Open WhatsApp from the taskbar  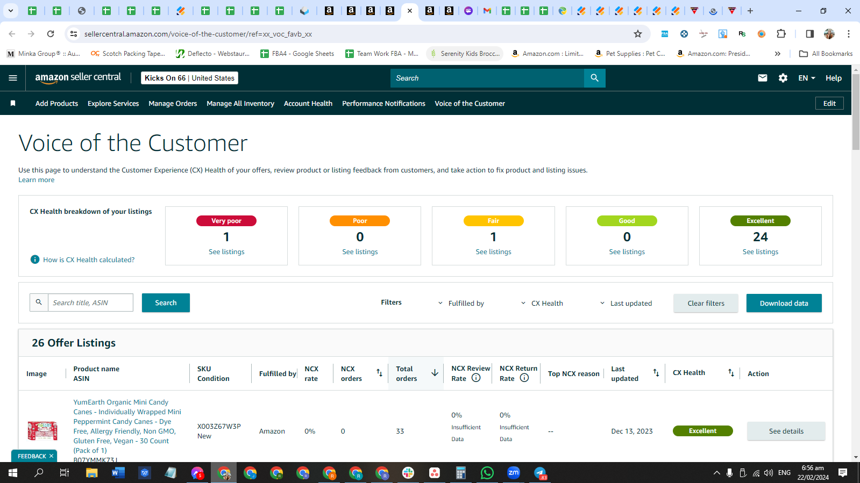(x=487, y=473)
